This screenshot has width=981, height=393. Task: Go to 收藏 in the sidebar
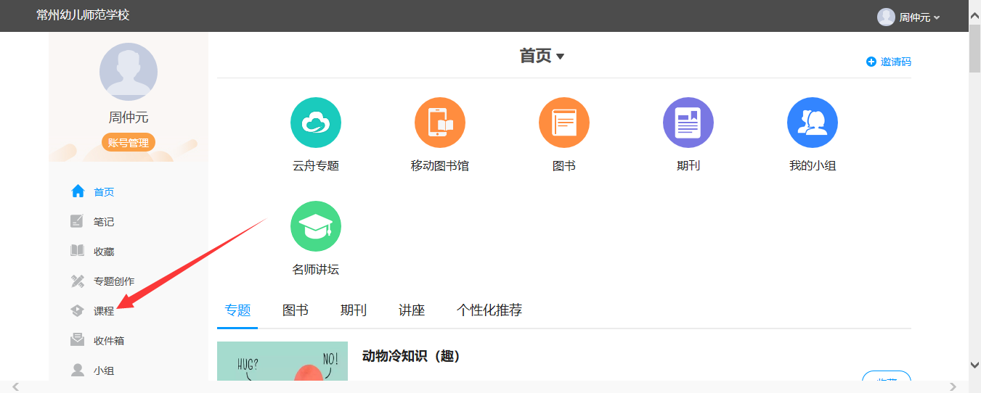click(x=103, y=252)
